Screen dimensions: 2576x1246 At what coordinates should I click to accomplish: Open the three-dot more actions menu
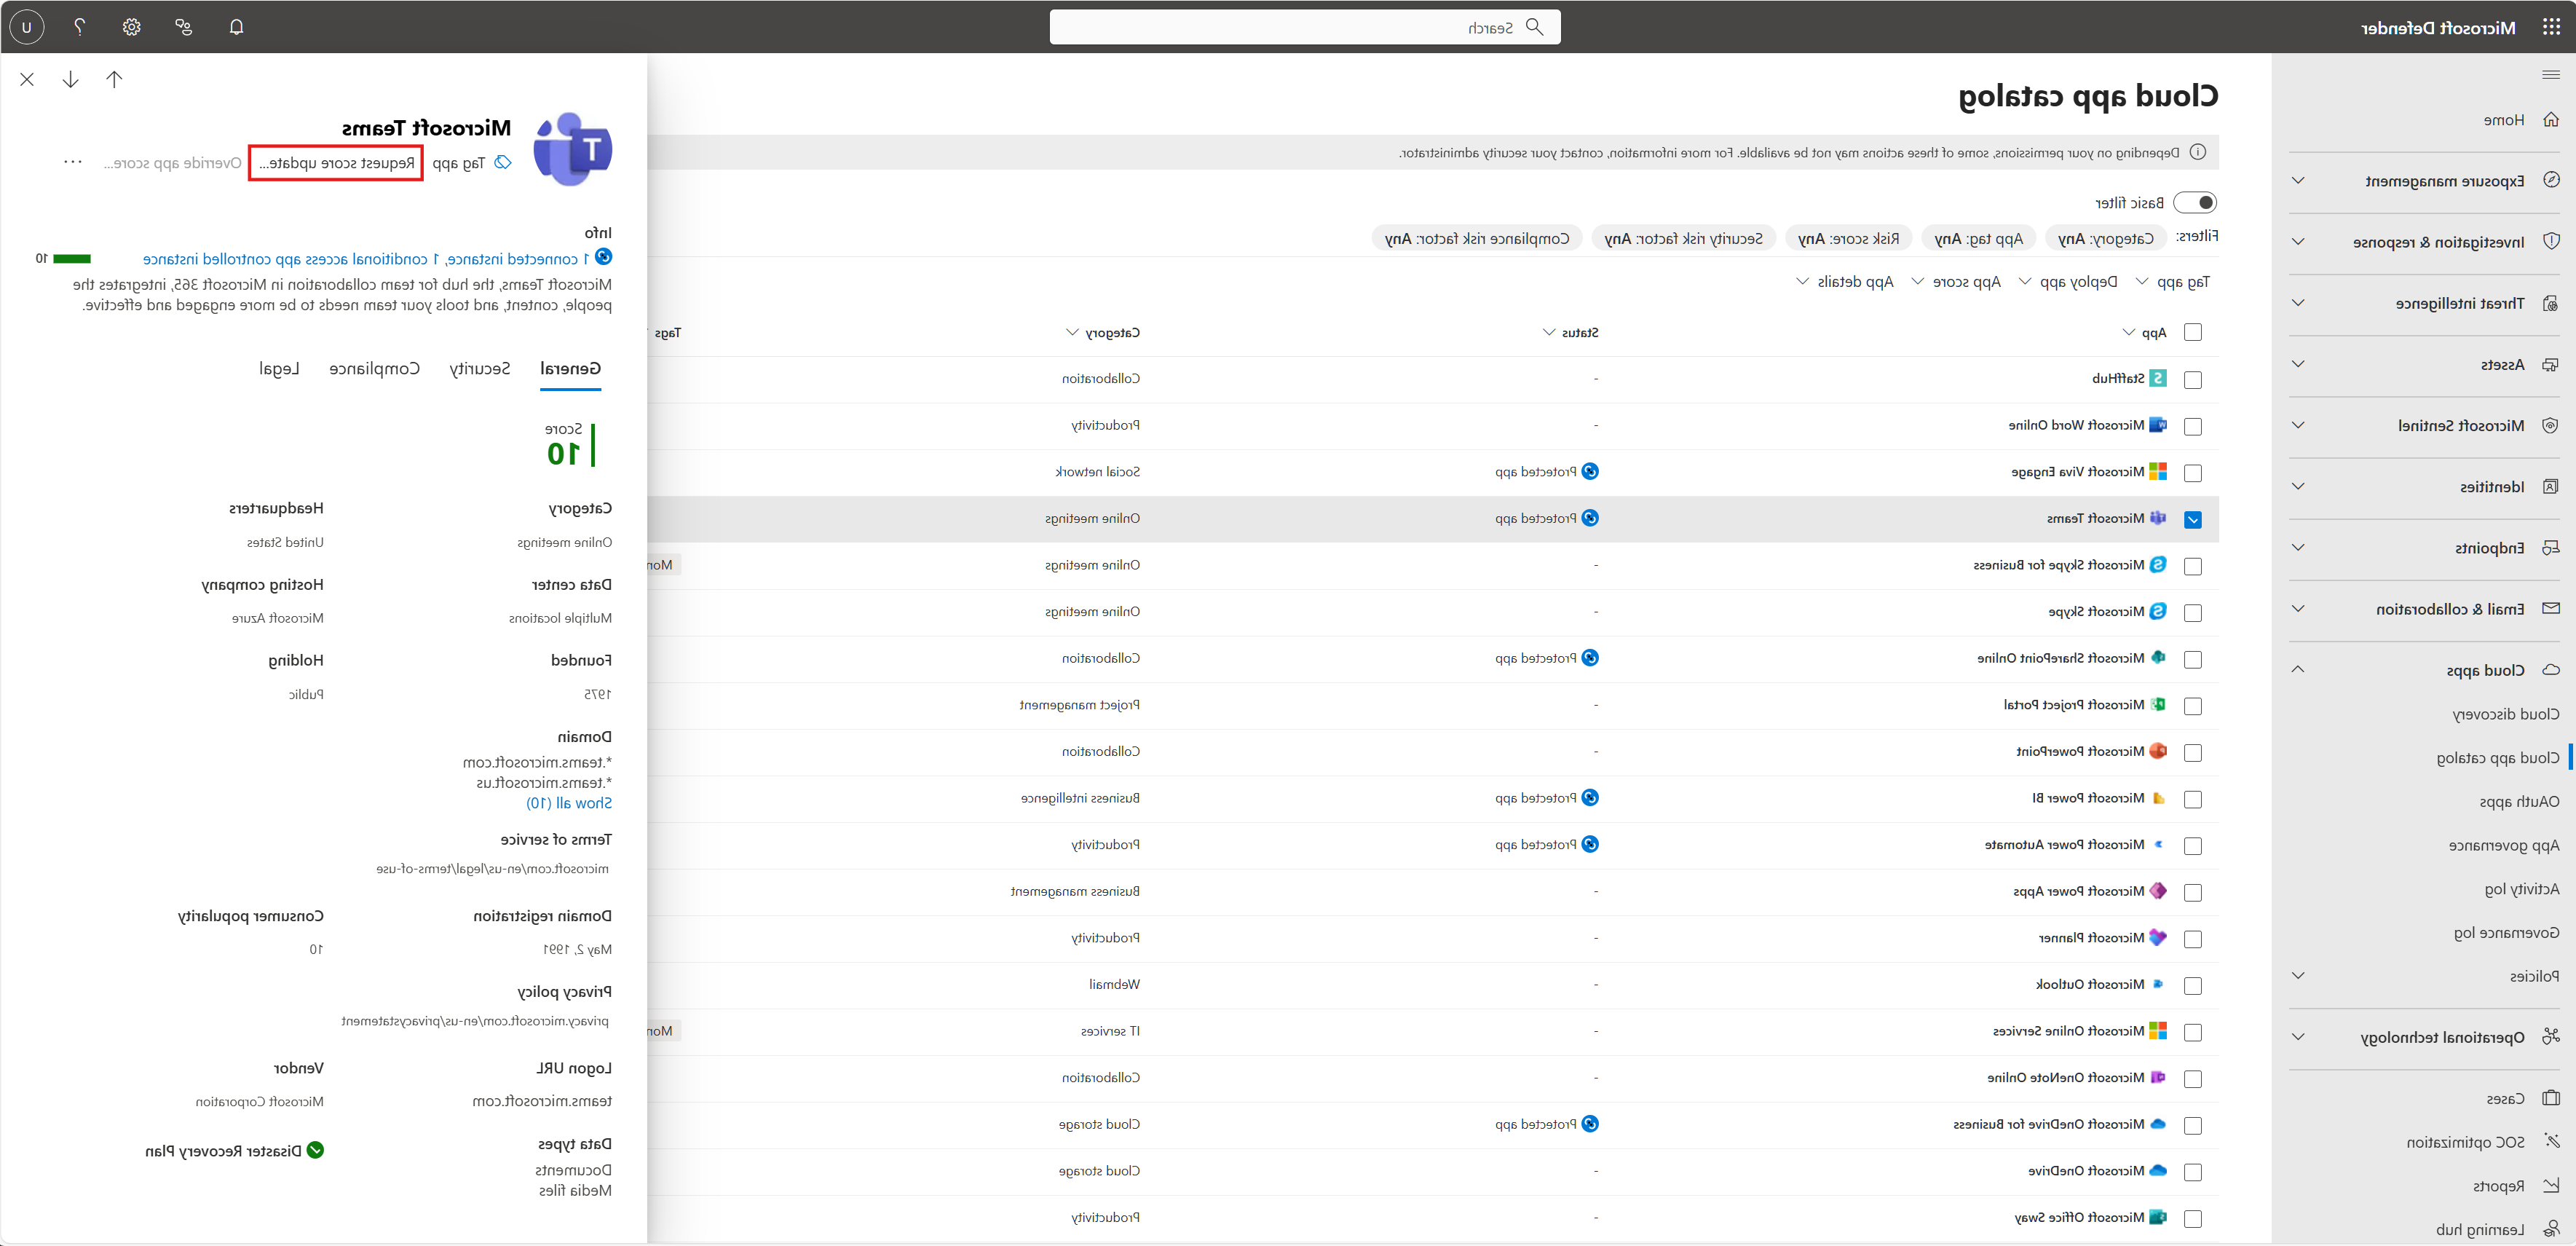73,163
